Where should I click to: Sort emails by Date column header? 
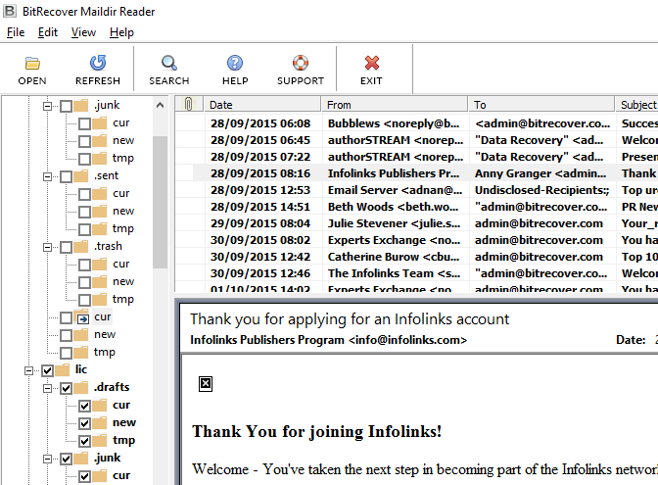[262, 104]
